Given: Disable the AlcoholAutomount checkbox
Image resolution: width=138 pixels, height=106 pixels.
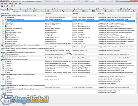Looking at the screenshot, I should coord(3,54).
